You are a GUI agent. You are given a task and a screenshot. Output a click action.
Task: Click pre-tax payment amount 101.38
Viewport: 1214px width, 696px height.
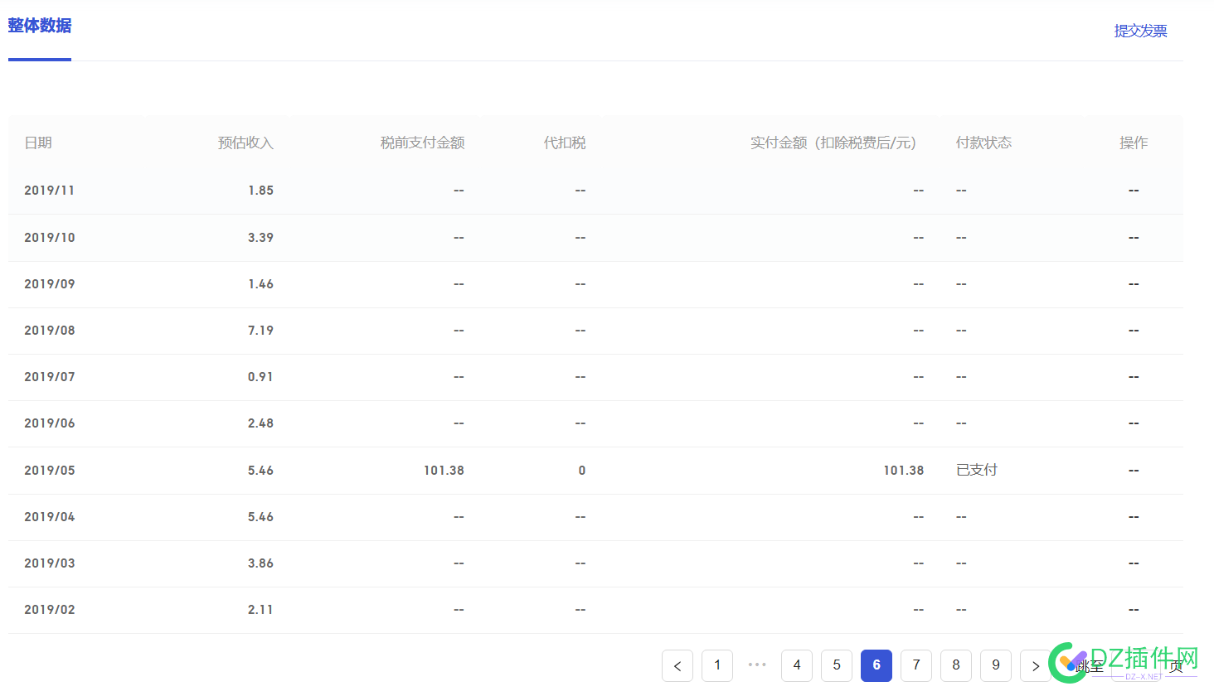click(x=444, y=471)
